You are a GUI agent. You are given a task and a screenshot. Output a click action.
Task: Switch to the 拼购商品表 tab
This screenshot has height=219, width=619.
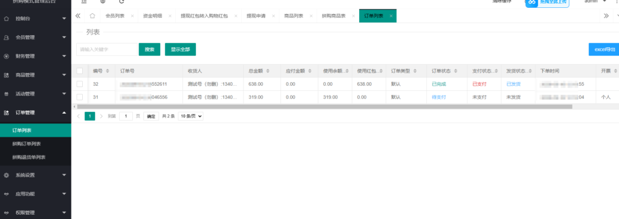[x=334, y=16]
